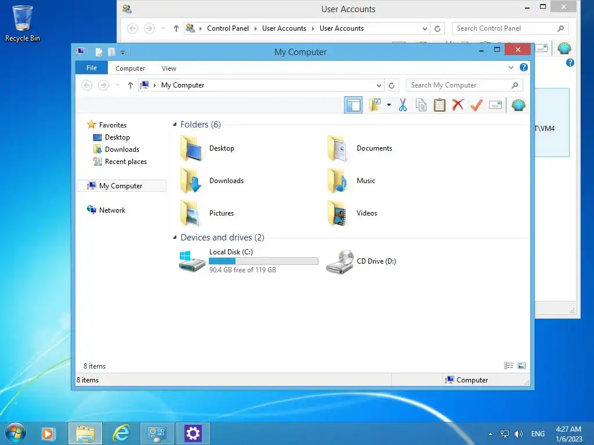Image resolution: width=594 pixels, height=445 pixels.
Task: Click the folder options toolbar icon
Action: (375, 105)
